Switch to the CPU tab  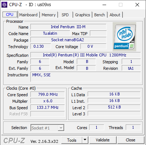10,14
